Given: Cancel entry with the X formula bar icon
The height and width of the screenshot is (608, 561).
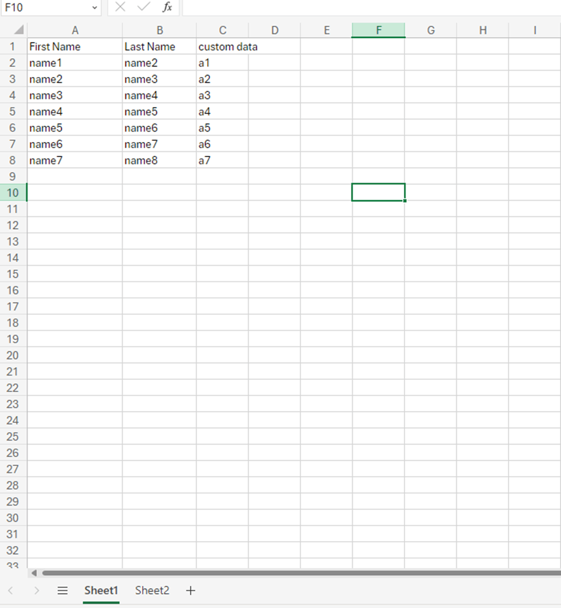Looking at the screenshot, I should 120,7.
